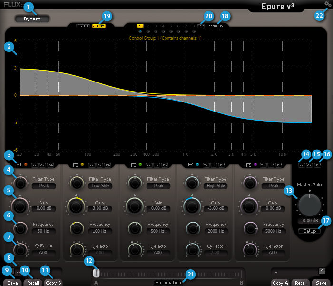
Task: Select control group 1 tab
Action: tap(140, 26)
